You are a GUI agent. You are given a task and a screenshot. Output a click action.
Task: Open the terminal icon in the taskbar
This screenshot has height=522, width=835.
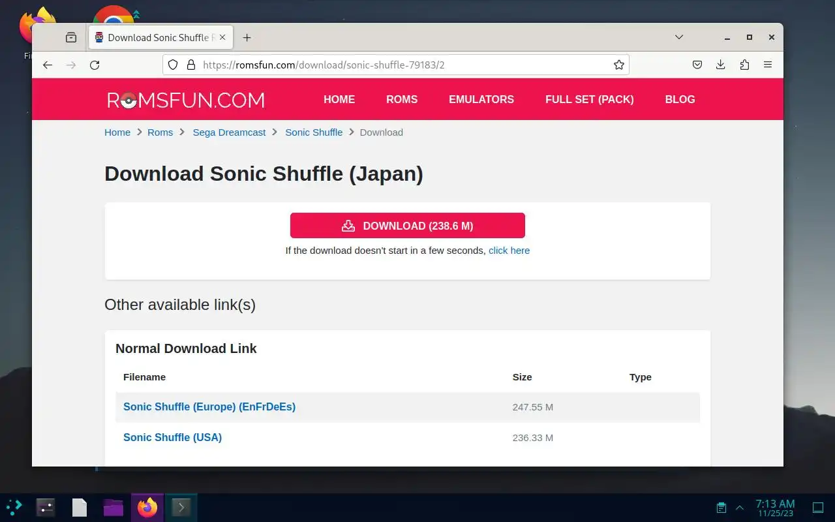tap(181, 507)
